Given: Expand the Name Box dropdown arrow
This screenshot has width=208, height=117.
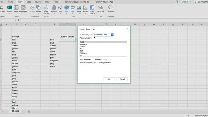Looking at the screenshot, I should click(14, 20).
